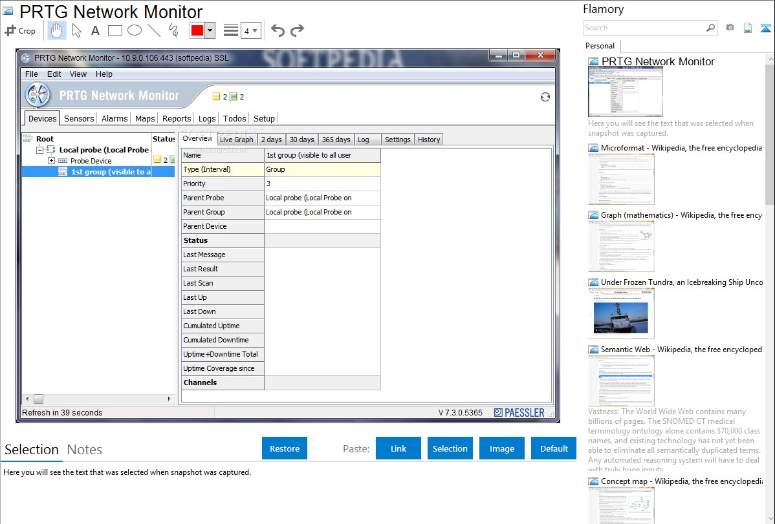The width and height of the screenshot is (775, 524).
Task: Select 1st group tree item
Action: (111, 172)
